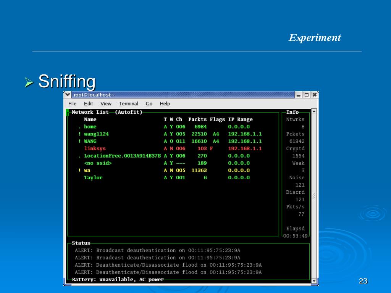The width and height of the screenshot is (391, 293).
Task: Select the 'Taylor' network row
Action: (x=167, y=178)
